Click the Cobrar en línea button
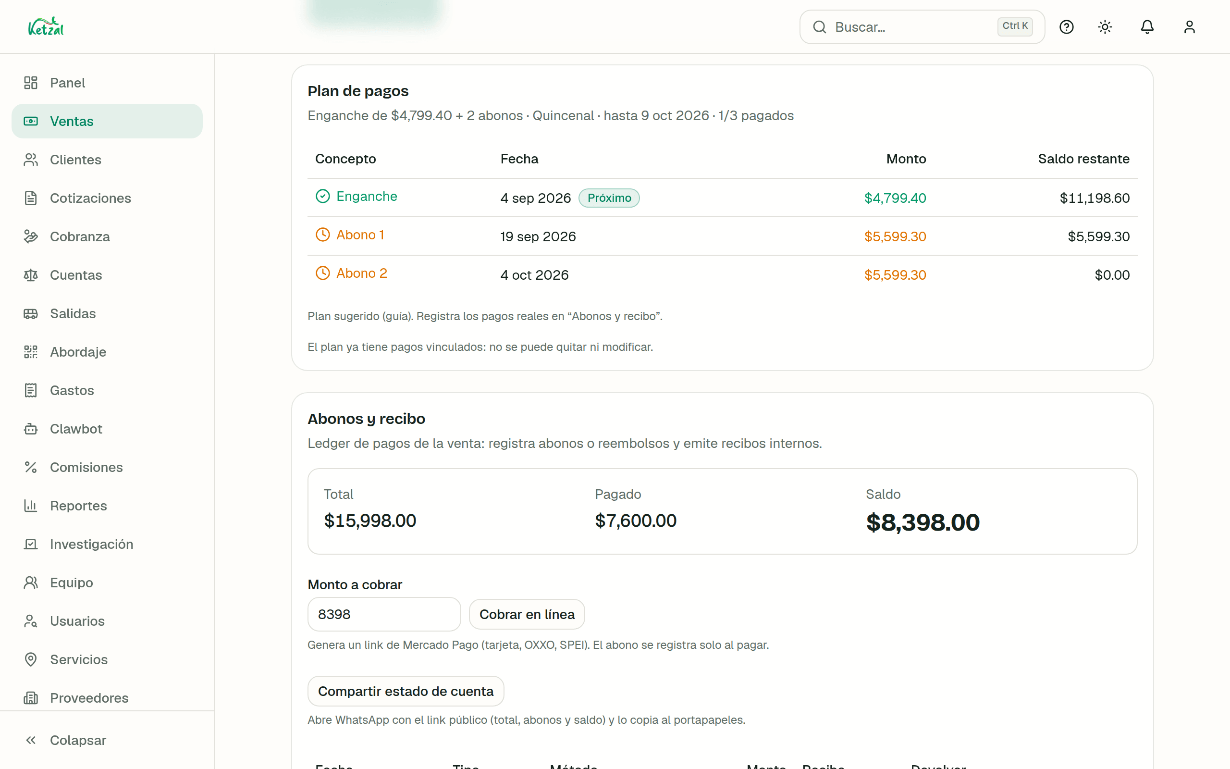This screenshot has height=769, width=1230. pyautogui.click(x=527, y=614)
